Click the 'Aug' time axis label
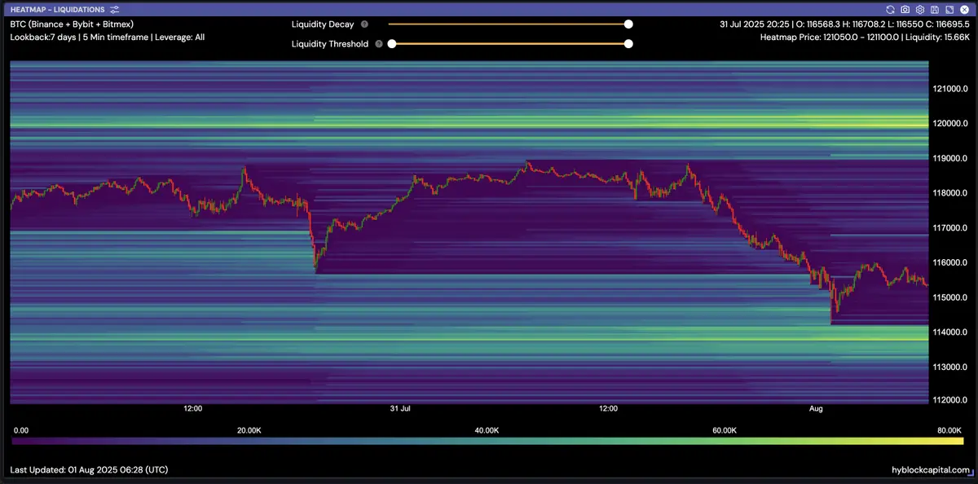The height and width of the screenshot is (484, 978). (x=815, y=408)
